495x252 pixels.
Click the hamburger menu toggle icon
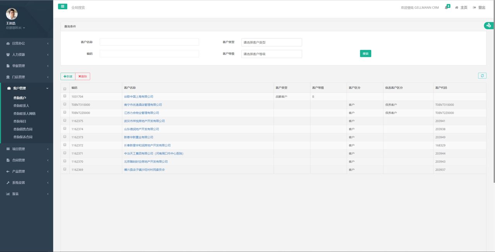point(62,7)
